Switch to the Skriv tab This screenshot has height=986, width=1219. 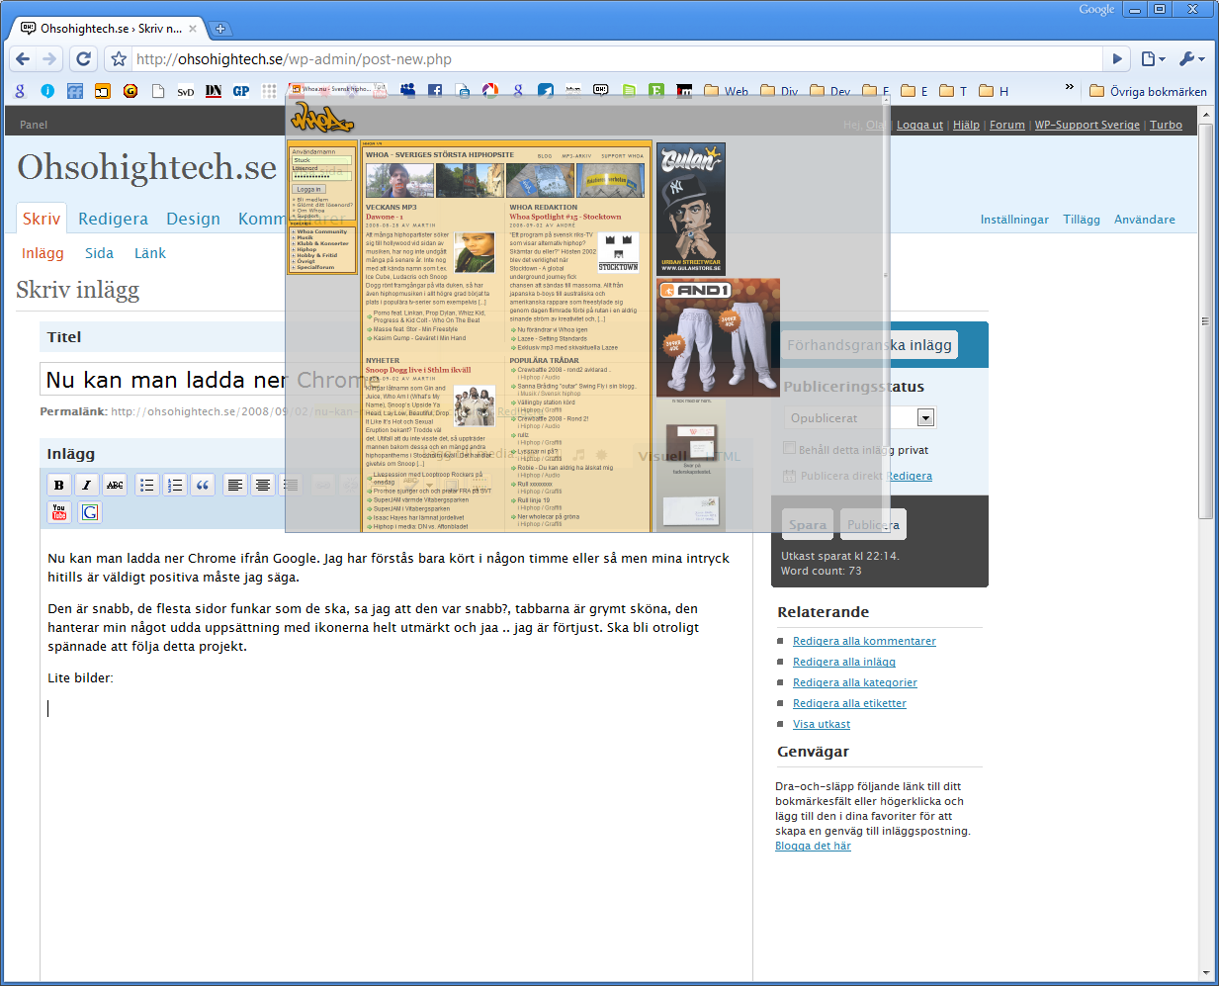click(42, 219)
